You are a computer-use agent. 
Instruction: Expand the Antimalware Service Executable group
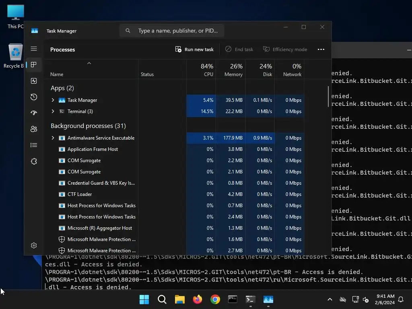53,138
